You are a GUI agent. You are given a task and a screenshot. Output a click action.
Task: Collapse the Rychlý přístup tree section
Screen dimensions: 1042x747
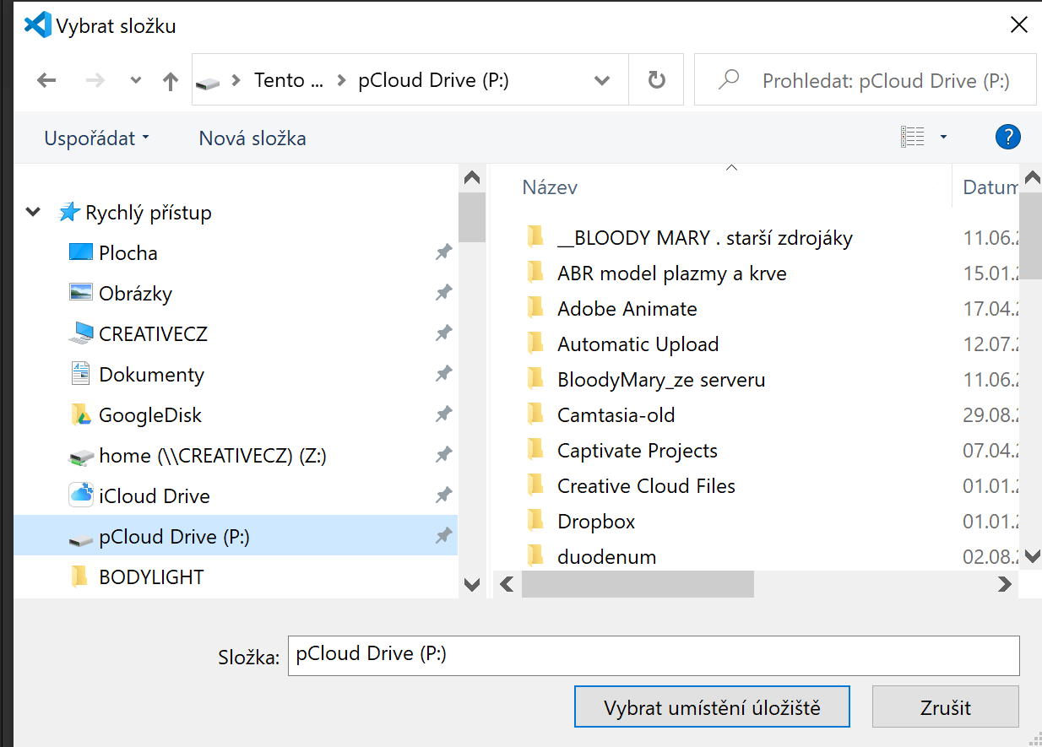point(33,213)
